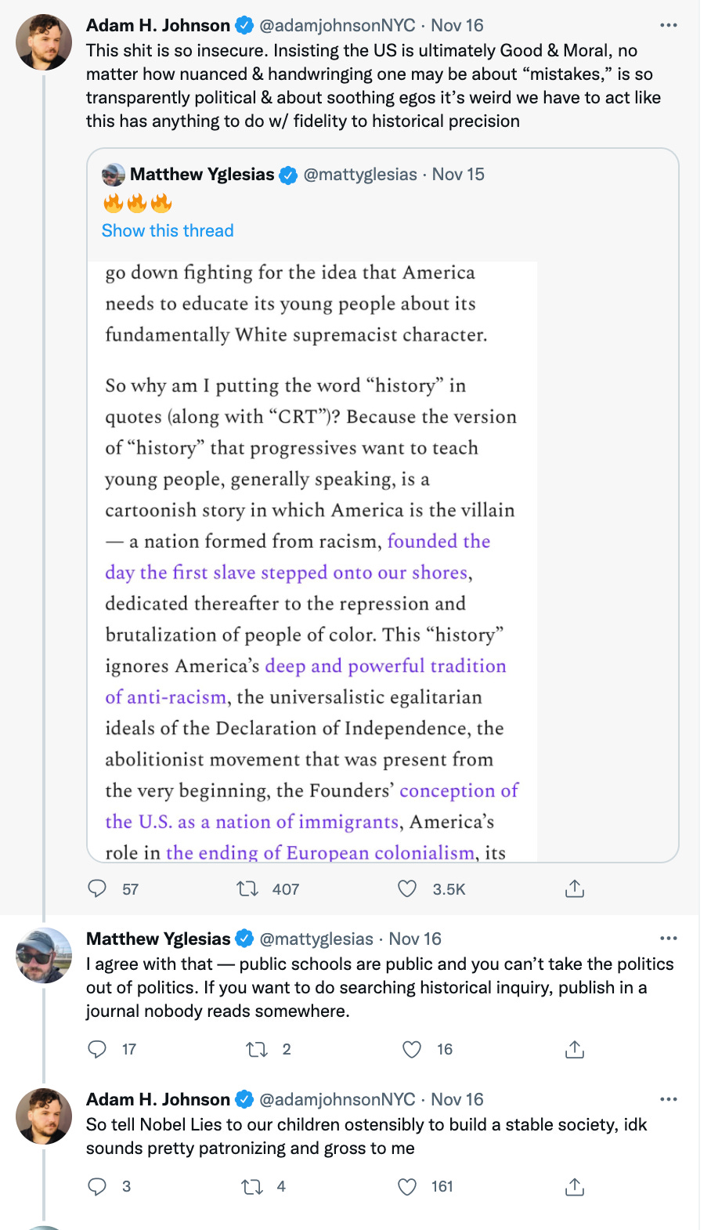Click 'Show this thread' link
This screenshot has width=711, height=1230.
168,230
